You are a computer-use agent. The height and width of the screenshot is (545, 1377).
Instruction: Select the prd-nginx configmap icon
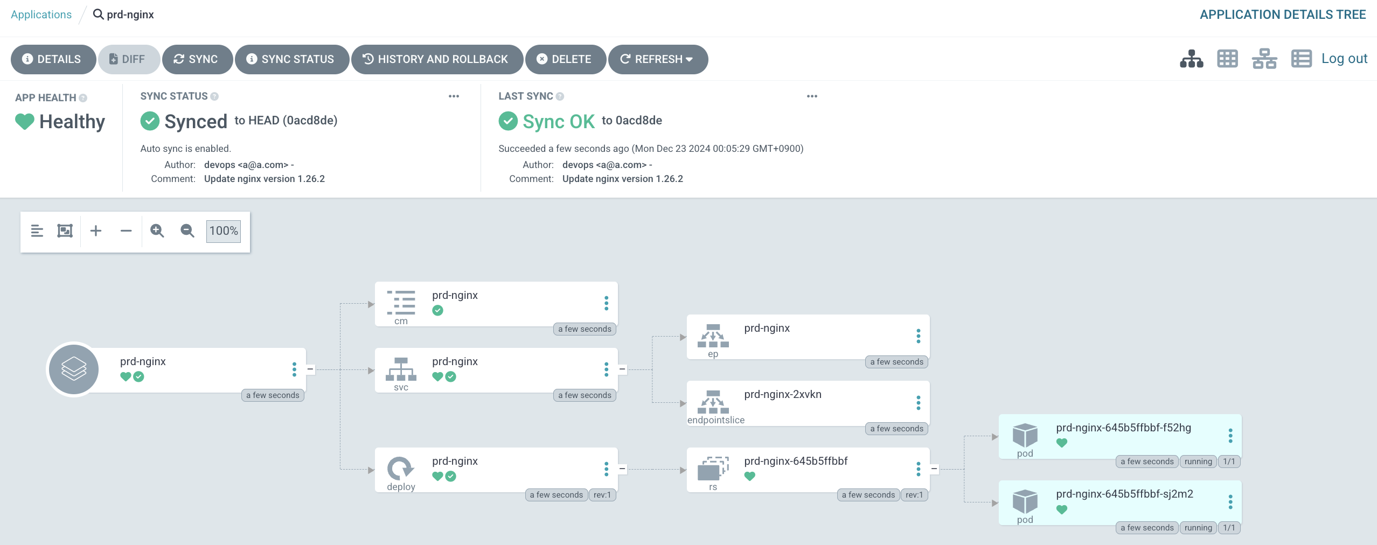pyautogui.click(x=401, y=302)
